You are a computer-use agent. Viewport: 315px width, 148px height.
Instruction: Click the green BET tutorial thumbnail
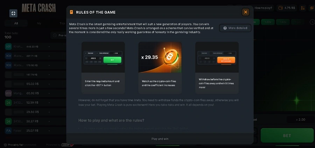(x=103, y=57)
